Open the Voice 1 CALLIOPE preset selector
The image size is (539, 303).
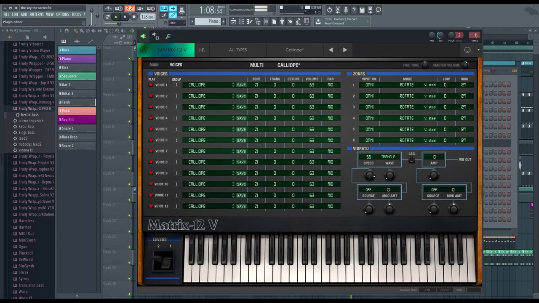(208, 85)
